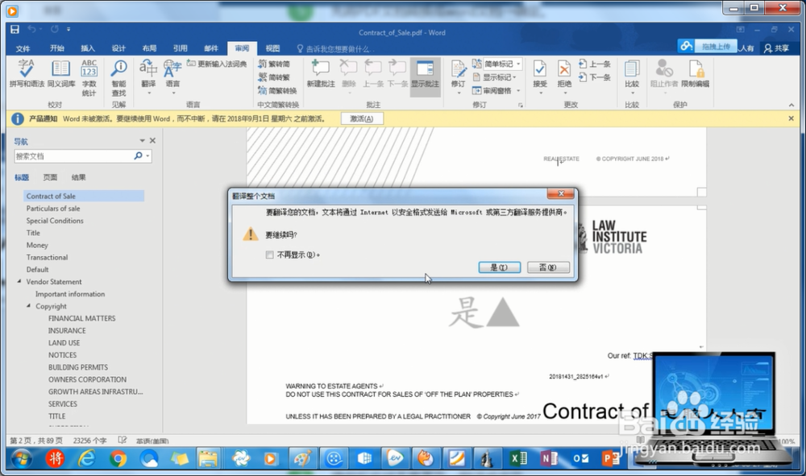Open the Thesaurus tool
The image size is (806, 476).
pos(61,73)
